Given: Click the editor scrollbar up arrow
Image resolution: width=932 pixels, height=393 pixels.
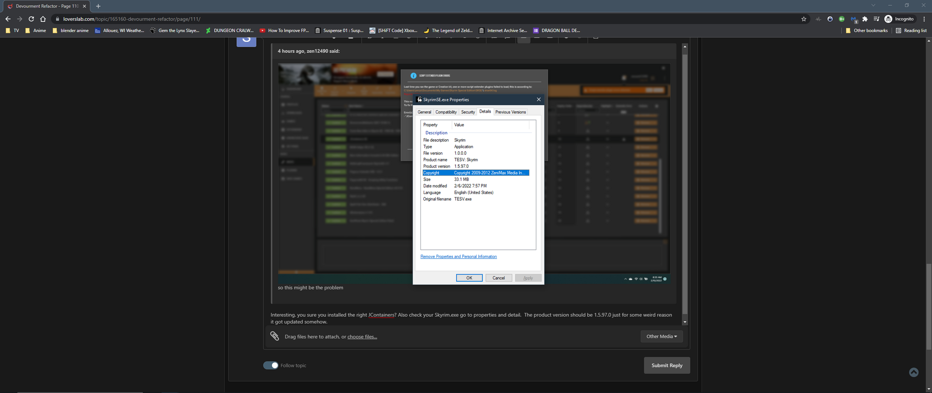Looking at the screenshot, I should click(685, 47).
